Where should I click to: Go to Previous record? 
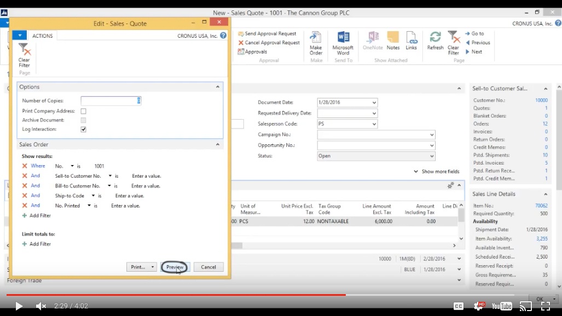coord(478,42)
